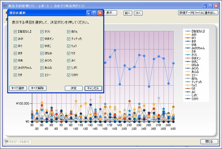222x149 pixels.
Task: Cancel the dialog with キャンセル
Action: [x=93, y=88]
